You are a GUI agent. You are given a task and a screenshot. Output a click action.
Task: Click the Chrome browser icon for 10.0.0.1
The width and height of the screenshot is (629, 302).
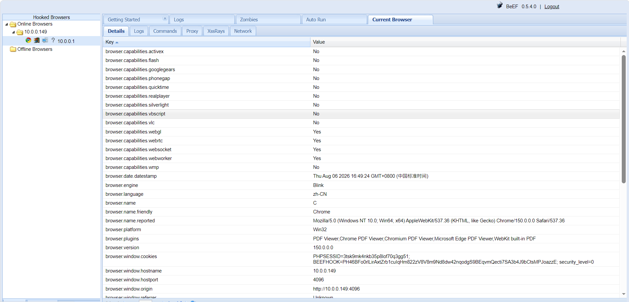[29, 40]
